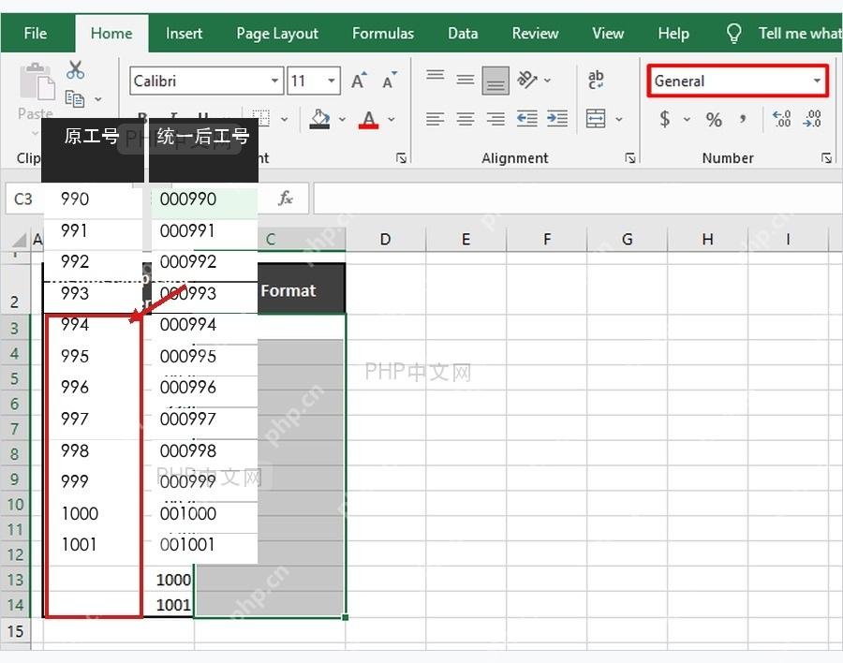Click the Middle Align icon
This screenshot has width=843, height=663.
point(465,81)
